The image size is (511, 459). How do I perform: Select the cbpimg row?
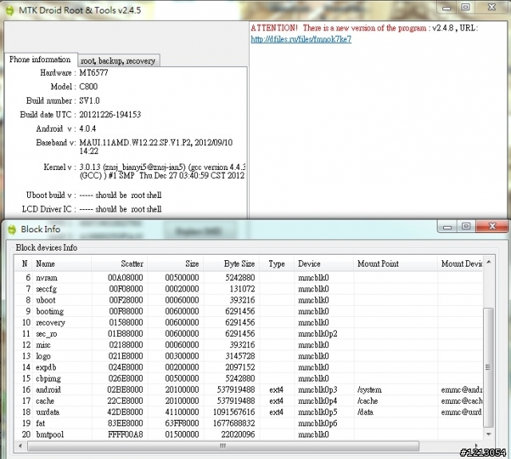[x=248, y=378]
